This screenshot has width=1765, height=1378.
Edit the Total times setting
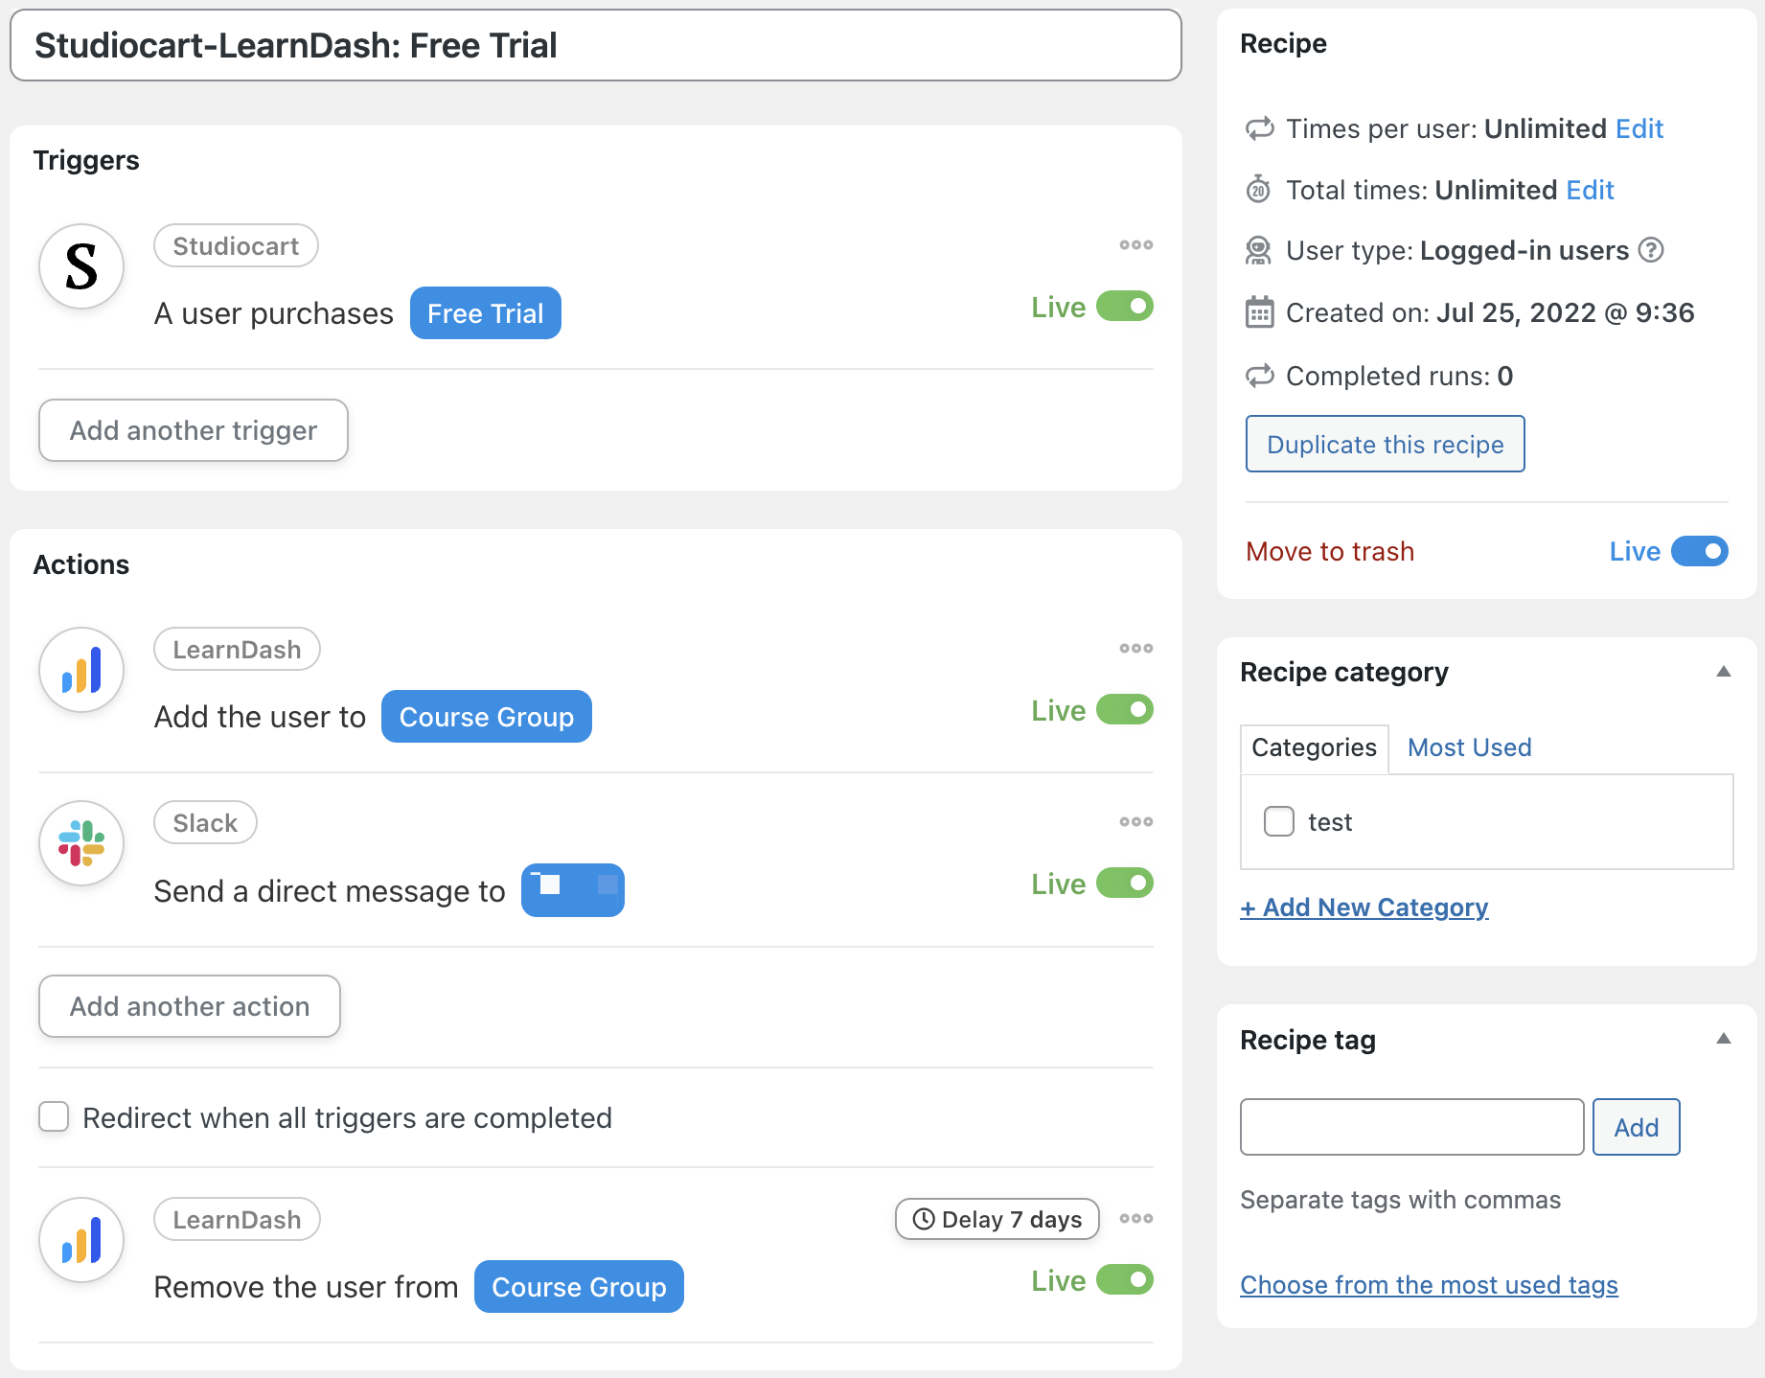point(1591,190)
